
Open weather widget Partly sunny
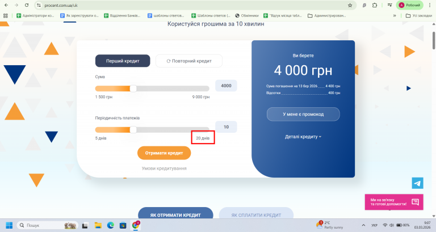(330, 225)
